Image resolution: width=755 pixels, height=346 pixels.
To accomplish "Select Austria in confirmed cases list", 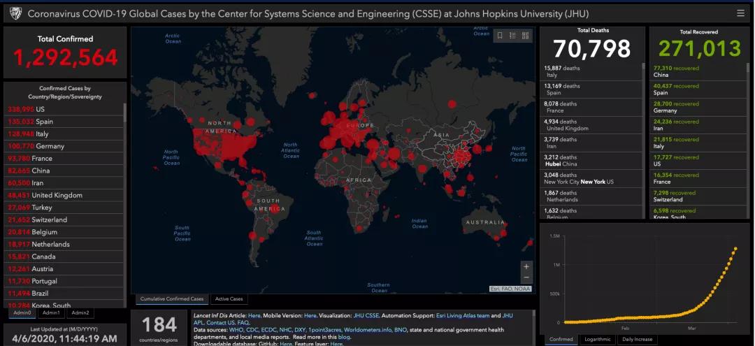I will 63,269.
